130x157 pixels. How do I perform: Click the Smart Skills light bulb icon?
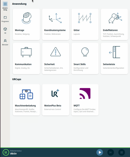(x=85, y=52)
